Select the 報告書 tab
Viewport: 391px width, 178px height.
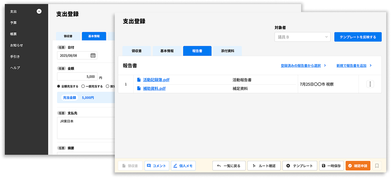[197, 51]
